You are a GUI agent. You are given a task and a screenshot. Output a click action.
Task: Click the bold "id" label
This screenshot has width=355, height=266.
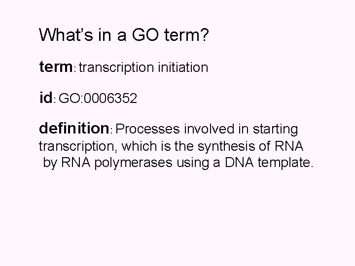coord(46,98)
